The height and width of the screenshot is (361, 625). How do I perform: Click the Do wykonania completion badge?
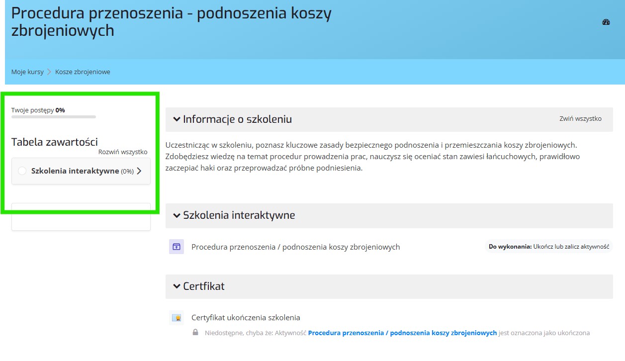(549, 247)
